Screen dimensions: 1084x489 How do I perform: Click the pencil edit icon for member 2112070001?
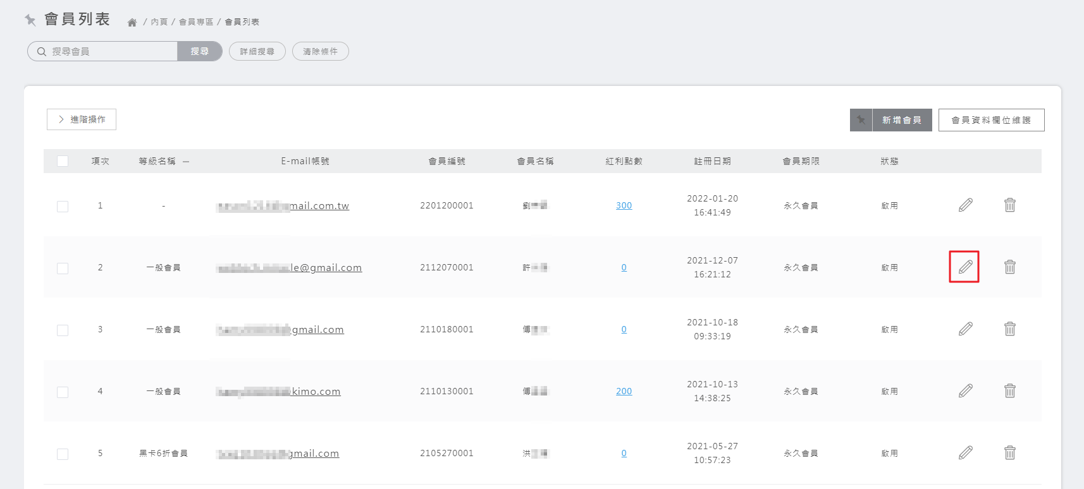click(965, 267)
